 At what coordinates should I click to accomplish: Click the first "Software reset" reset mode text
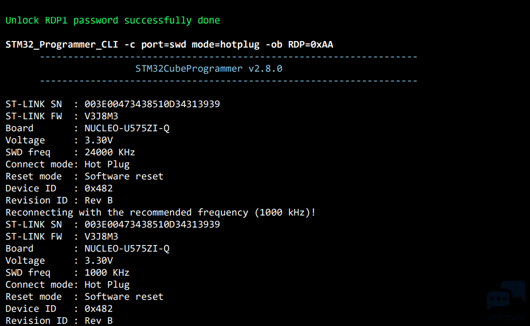pyautogui.click(x=124, y=176)
